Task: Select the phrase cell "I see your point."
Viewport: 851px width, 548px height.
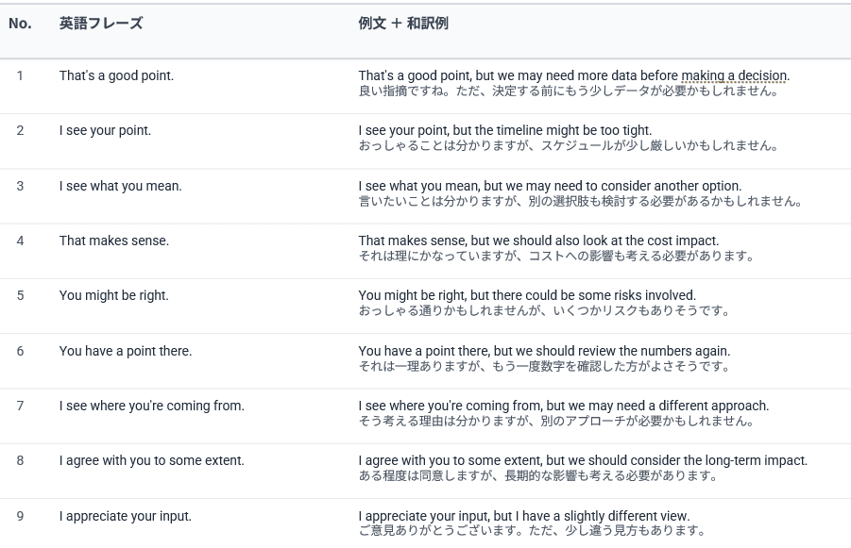Action: pos(105,130)
